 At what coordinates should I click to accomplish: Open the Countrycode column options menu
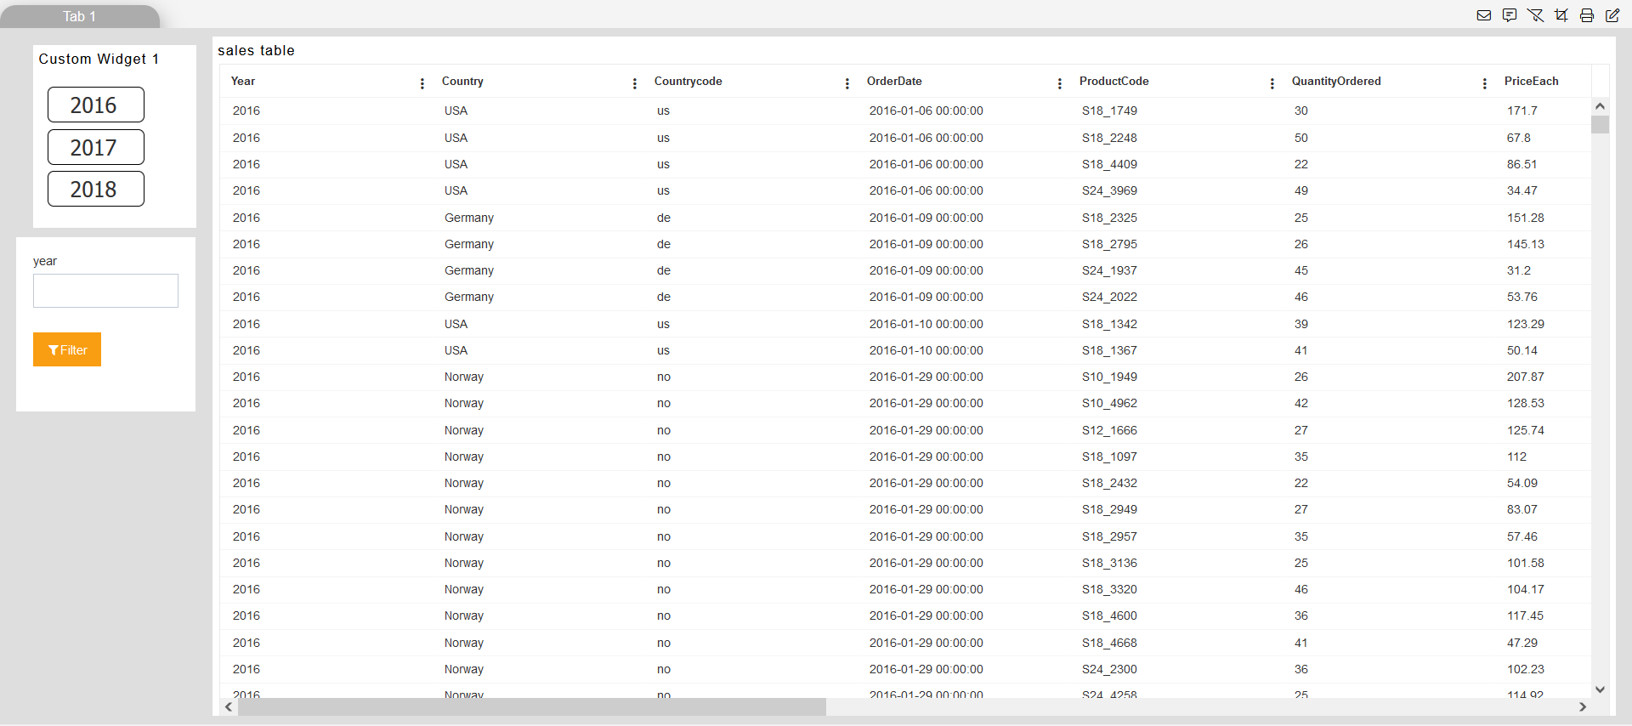(847, 82)
